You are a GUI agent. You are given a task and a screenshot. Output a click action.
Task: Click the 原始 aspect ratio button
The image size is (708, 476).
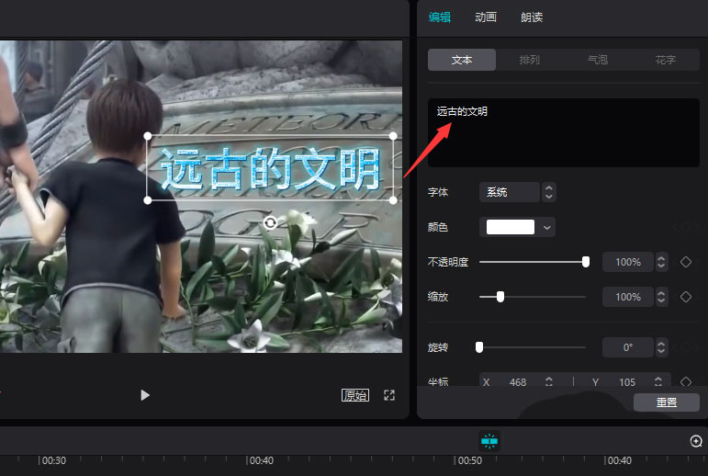click(354, 395)
